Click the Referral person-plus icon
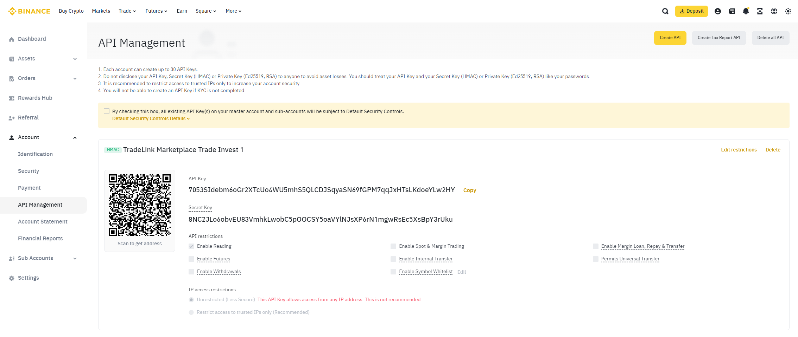This screenshot has width=798, height=337. click(12, 118)
